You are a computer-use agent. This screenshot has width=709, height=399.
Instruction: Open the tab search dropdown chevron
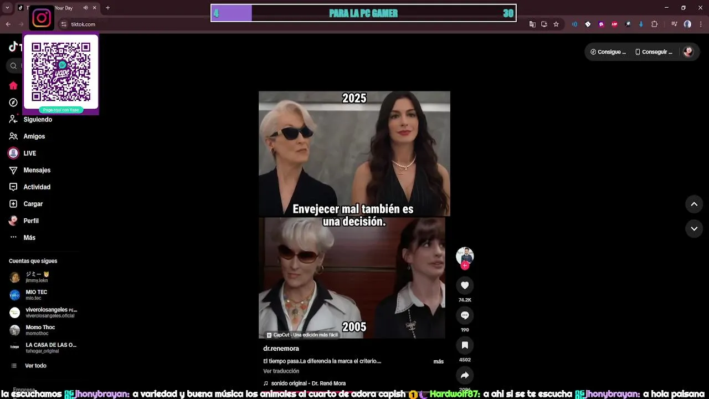7,8
